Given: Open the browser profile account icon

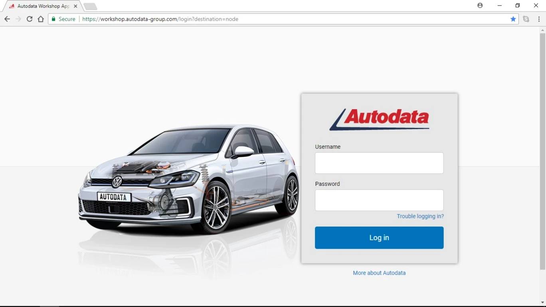Looking at the screenshot, I should click(480, 5).
